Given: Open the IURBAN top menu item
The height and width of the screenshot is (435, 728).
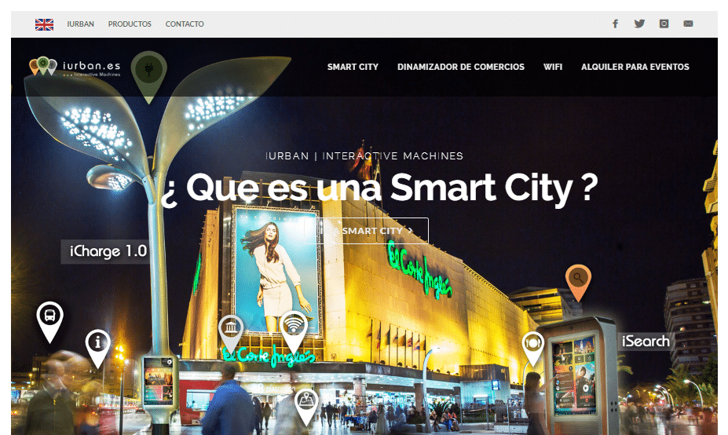Looking at the screenshot, I should tap(80, 24).
